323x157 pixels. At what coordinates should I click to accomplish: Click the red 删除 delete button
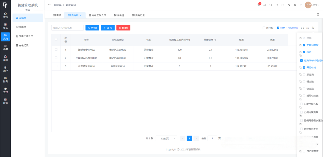point(124,28)
